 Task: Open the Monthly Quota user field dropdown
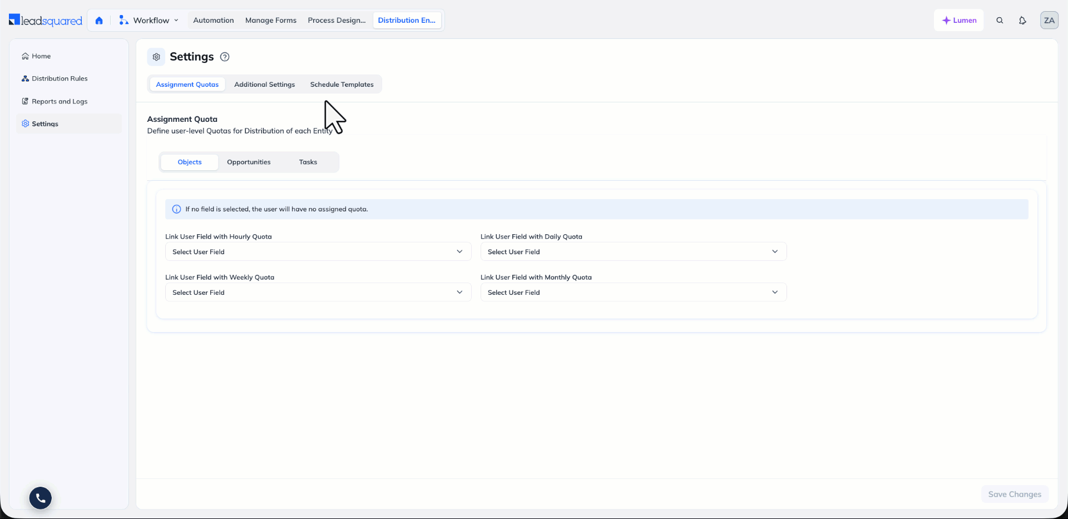pos(634,292)
